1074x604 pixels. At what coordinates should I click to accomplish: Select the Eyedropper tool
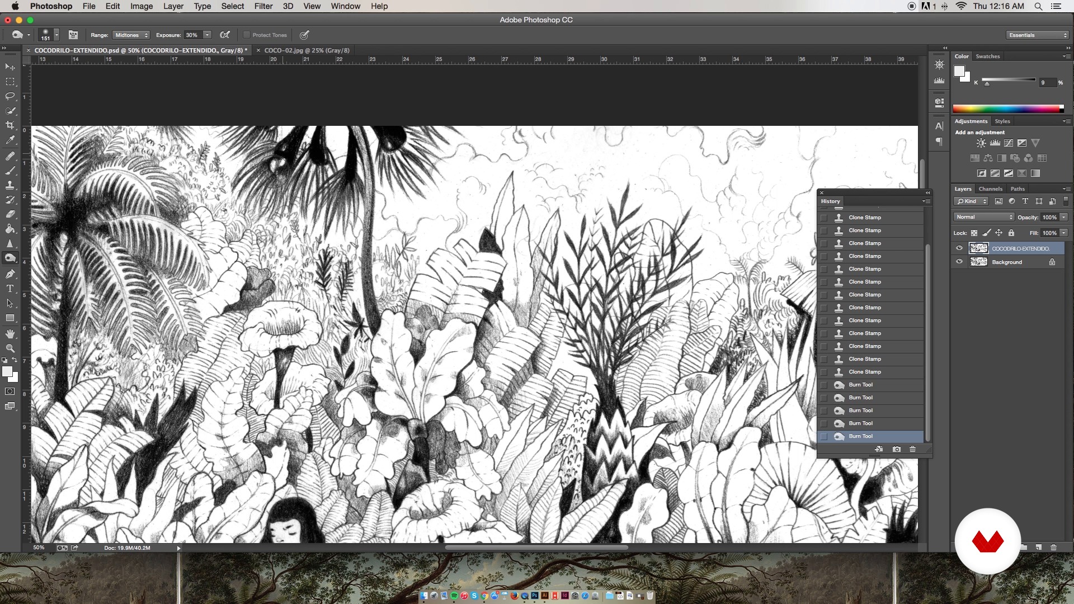[x=10, y=140]
